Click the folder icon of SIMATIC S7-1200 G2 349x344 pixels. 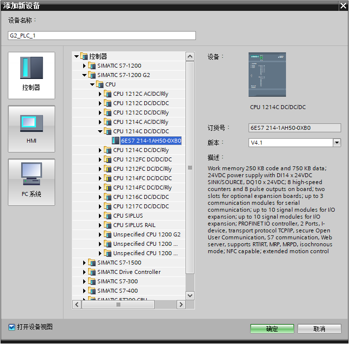[x=92, y=75]
